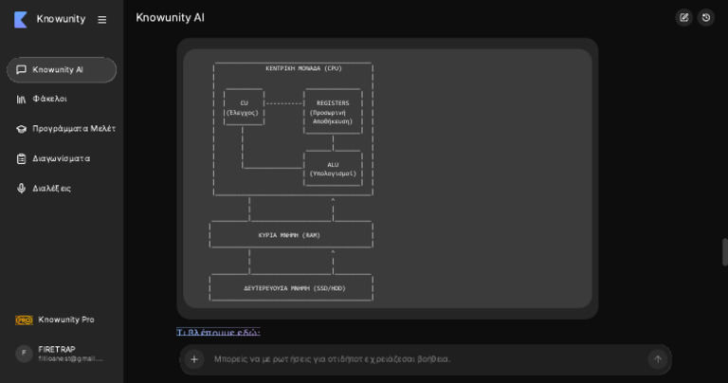Click 'ΚΥΡΙΑ ΜΝΗΜΗ (RAM)' text
The height and width of the screenshot is (383, 728).
pos(289,235)
